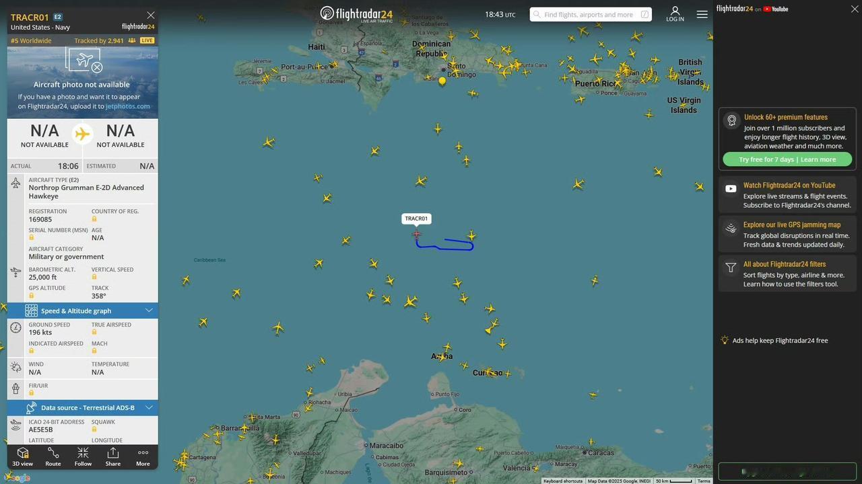The width and height of the screenshot is (862, 484).
Task: Click Northrop Grumman E-2D Advanced Hawkeye text
Action: [x=86, y=192]
